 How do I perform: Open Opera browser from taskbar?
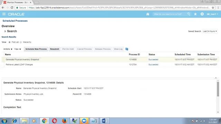(x=55, y=121)
